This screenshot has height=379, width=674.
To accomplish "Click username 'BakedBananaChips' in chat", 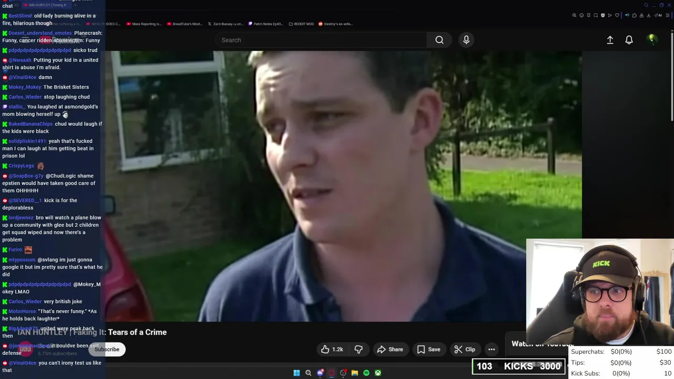I will pyautogui.click(x=31, y=124).
